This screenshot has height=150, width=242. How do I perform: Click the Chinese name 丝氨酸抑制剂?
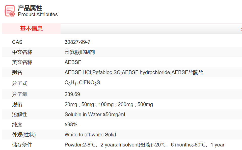80,52
